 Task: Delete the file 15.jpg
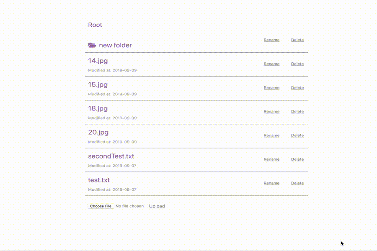(297, 88)
